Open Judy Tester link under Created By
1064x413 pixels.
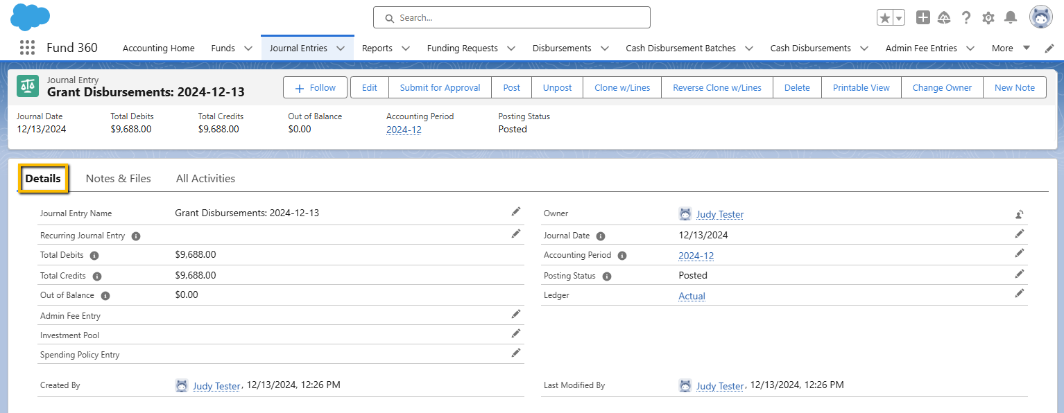click(216, 386)
